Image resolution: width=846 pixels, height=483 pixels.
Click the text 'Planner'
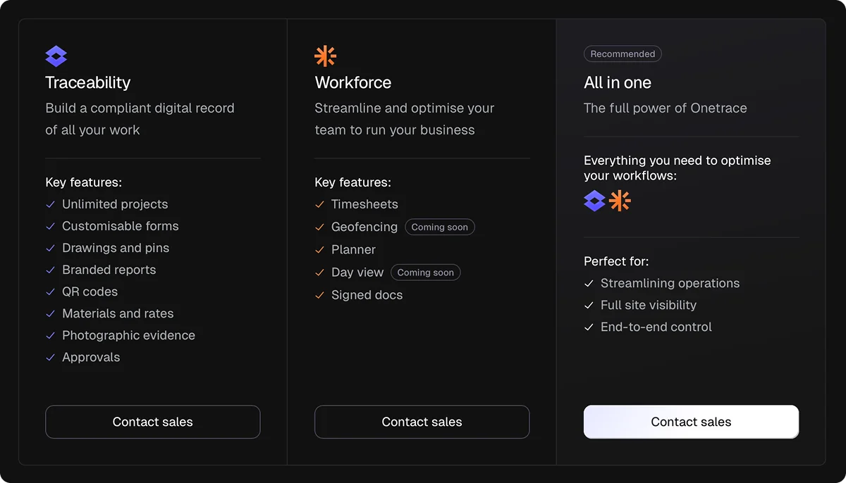(x=354, y=249)
